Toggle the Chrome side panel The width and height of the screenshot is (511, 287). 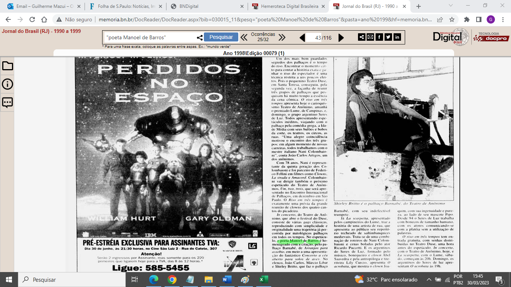coord(478,19)
